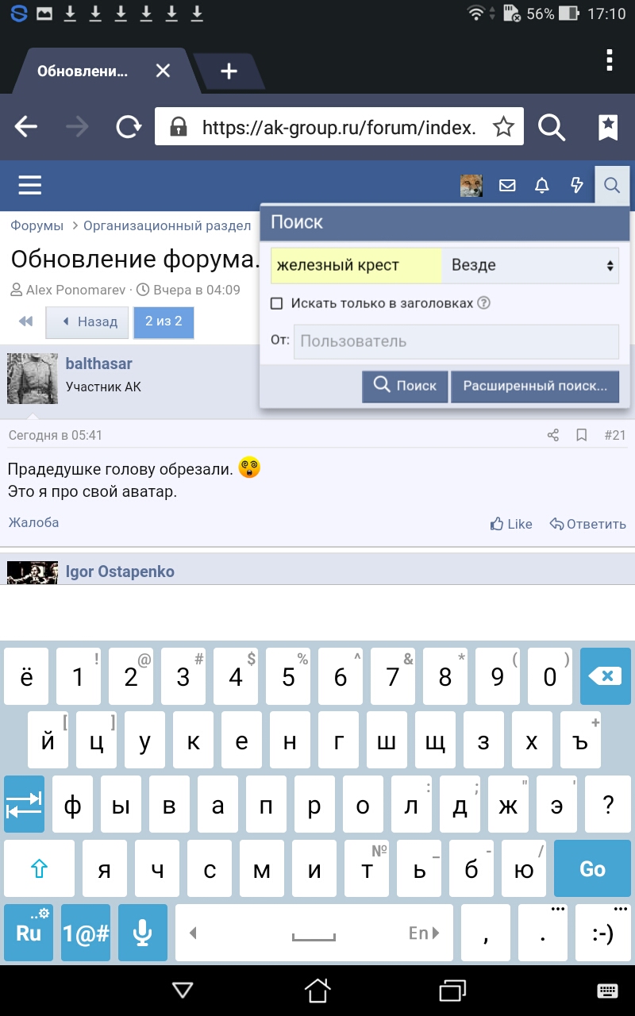Open the lightning bolt what's new icon

pyautogui.click(x=577, y=186)
